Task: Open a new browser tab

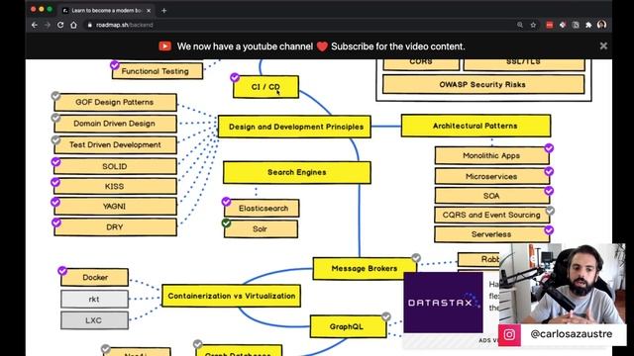Action: [163, 11]
